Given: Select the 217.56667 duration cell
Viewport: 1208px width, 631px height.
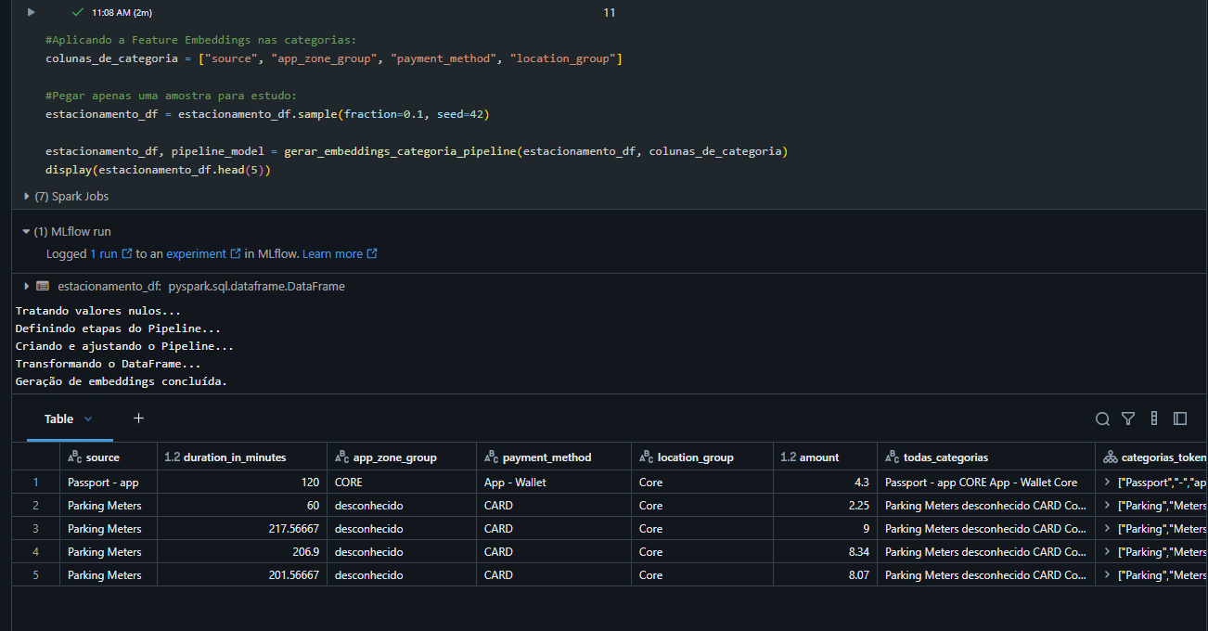Looking at the screenshot, I should (x=242, y=529).
